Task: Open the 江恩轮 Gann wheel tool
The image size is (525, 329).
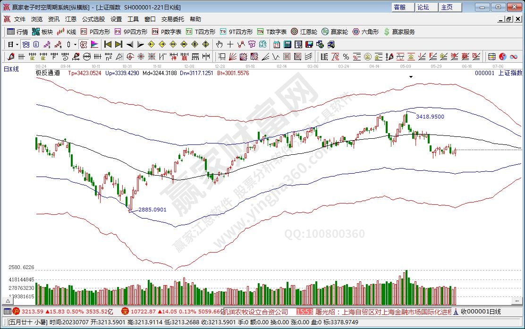Action: (x=304, y=32)
